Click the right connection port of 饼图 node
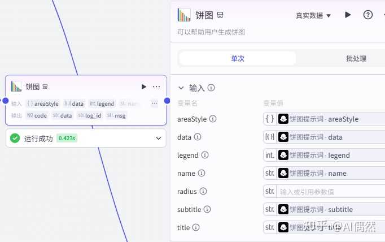This screenshot has width=385, height=242. click(167, 100)
